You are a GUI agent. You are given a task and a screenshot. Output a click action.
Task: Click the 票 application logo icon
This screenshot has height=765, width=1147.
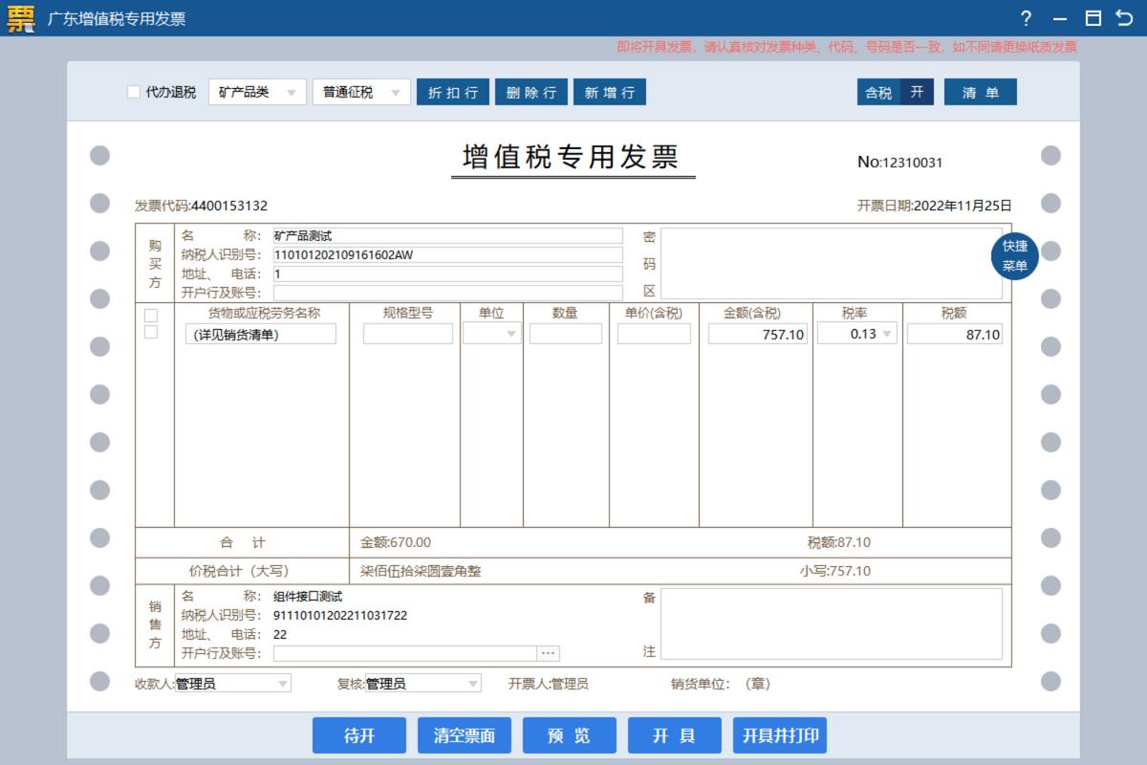pos(19,17)
